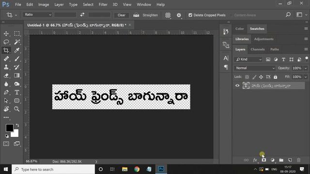Open additional crop options gear
This screenshot has height=174, width=310.
[x=179, y=15]
